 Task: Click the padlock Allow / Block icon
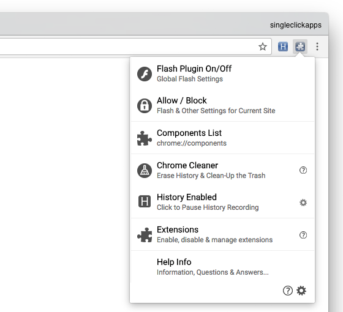[x=145, y=106]
